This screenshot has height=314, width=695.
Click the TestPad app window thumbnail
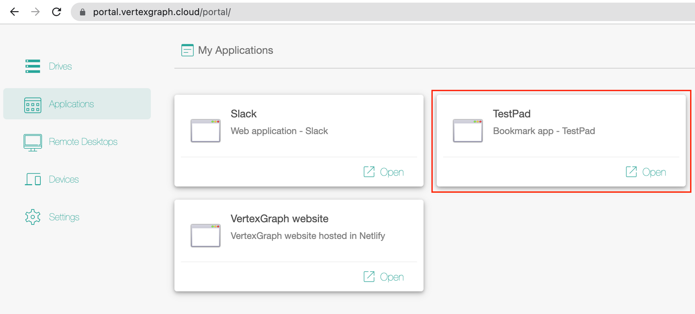point(468,131)
